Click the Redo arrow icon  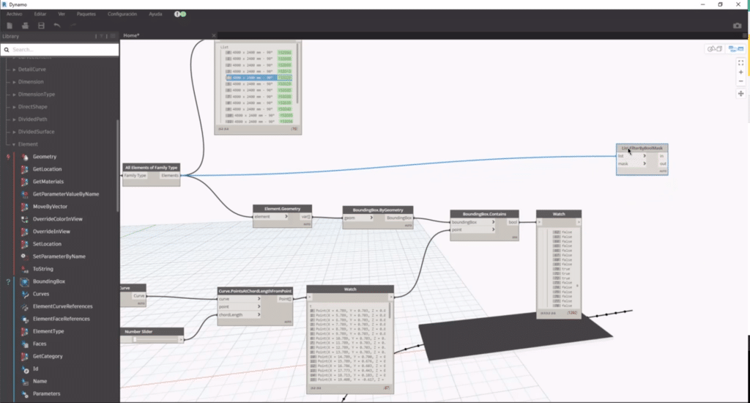pos(73,26)
